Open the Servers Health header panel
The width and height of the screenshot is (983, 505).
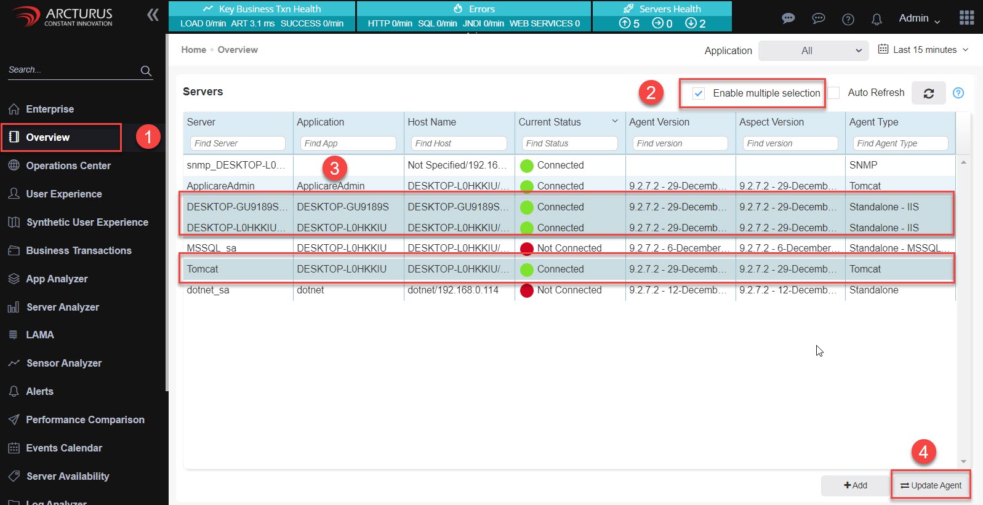(662, 16)
